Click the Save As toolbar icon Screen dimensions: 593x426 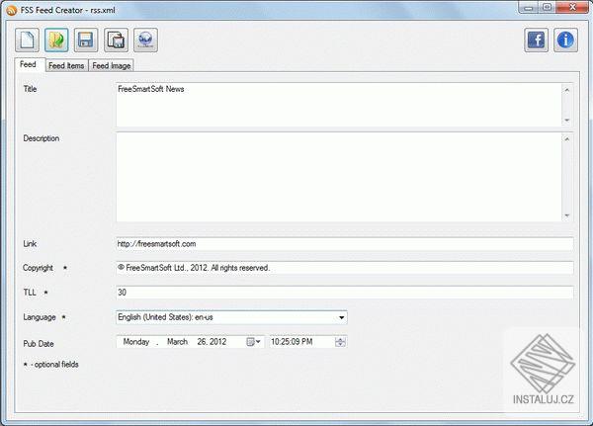[116, 40]
